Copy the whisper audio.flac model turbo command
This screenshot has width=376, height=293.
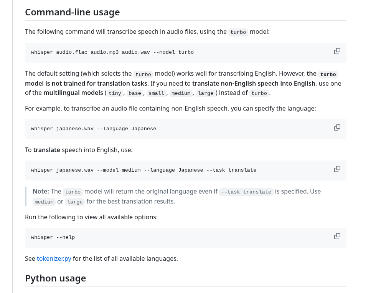337,51
